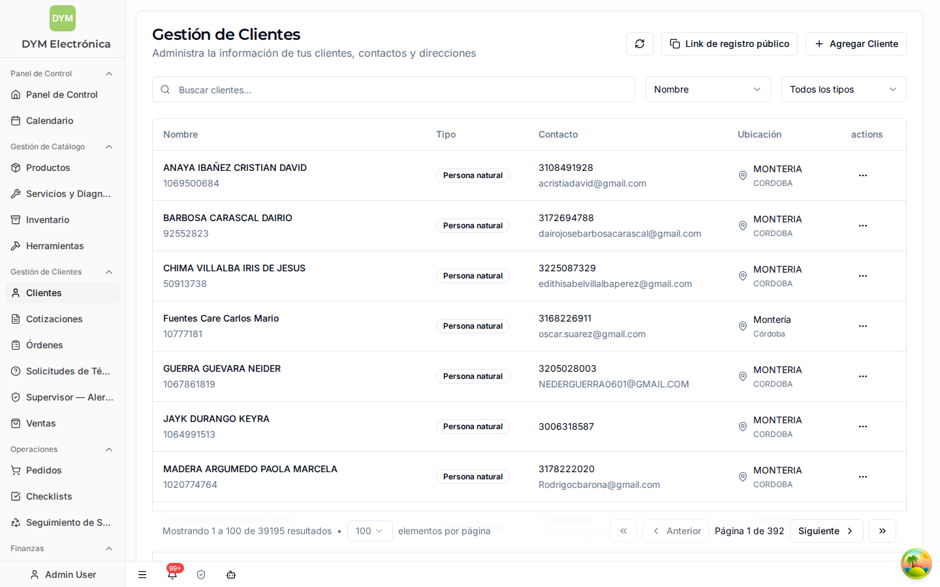
Task: Click the Anterior pagination button
Action: pos(676,531)
